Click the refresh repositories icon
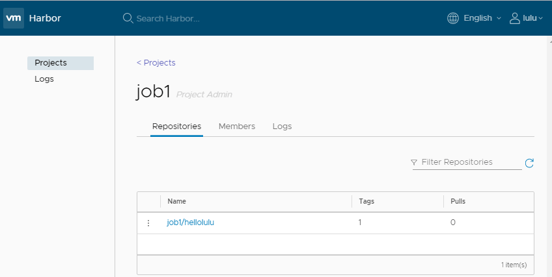This screenshot has height=277, width=552. pos(529,163)
